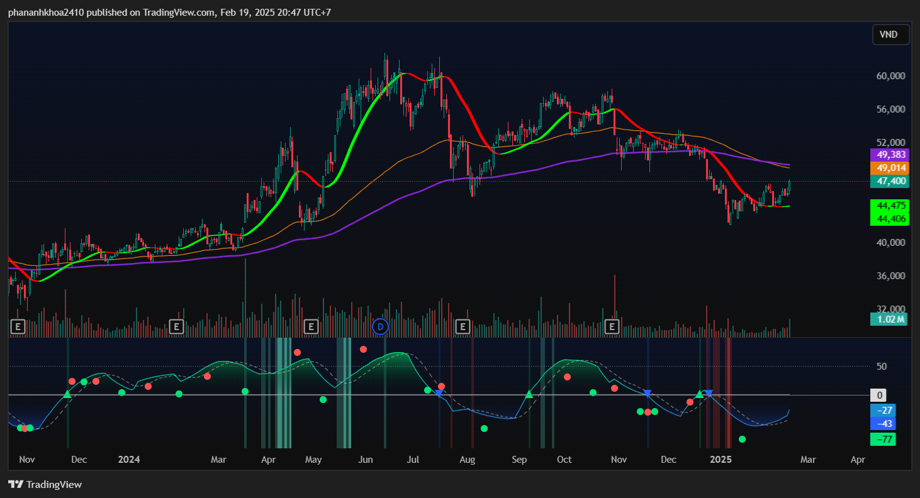Open the earnings E marker in late January 2024
Image resolution: width=920 pixels, height=498 pixels.
(176, 326)
